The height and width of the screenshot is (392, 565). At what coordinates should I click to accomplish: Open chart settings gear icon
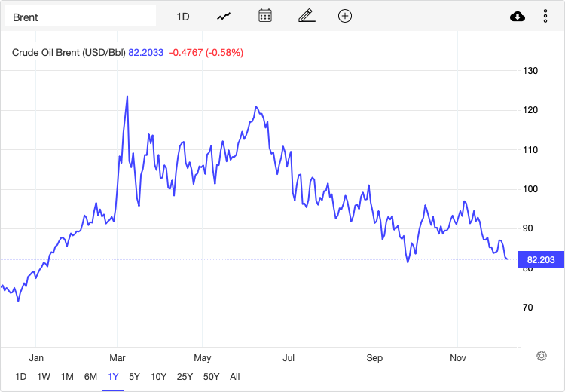pos(541,356)
